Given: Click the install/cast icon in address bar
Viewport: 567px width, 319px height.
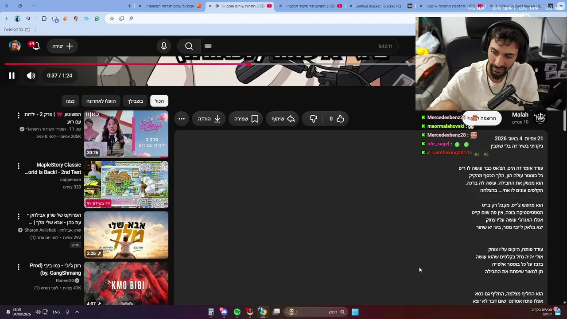Looking at the screenshot, I should tap(121, 19).
